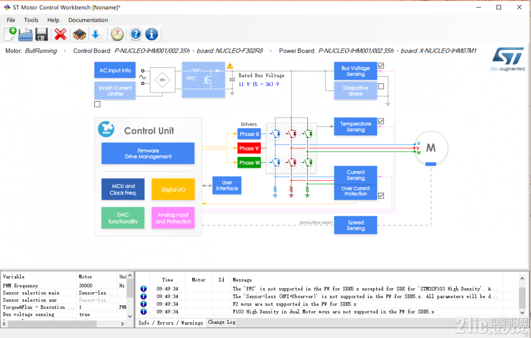Click the question mark help icon
The width and height of the screenshot is (531, 338).
point(136,34)
